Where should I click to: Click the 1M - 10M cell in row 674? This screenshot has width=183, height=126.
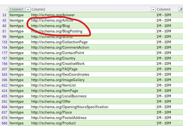point(169,118)
